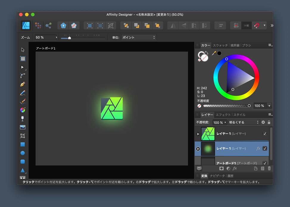290x207 pixels.
Task: Toggle visibility of アートボード1 layer
Action: point(265,163)
